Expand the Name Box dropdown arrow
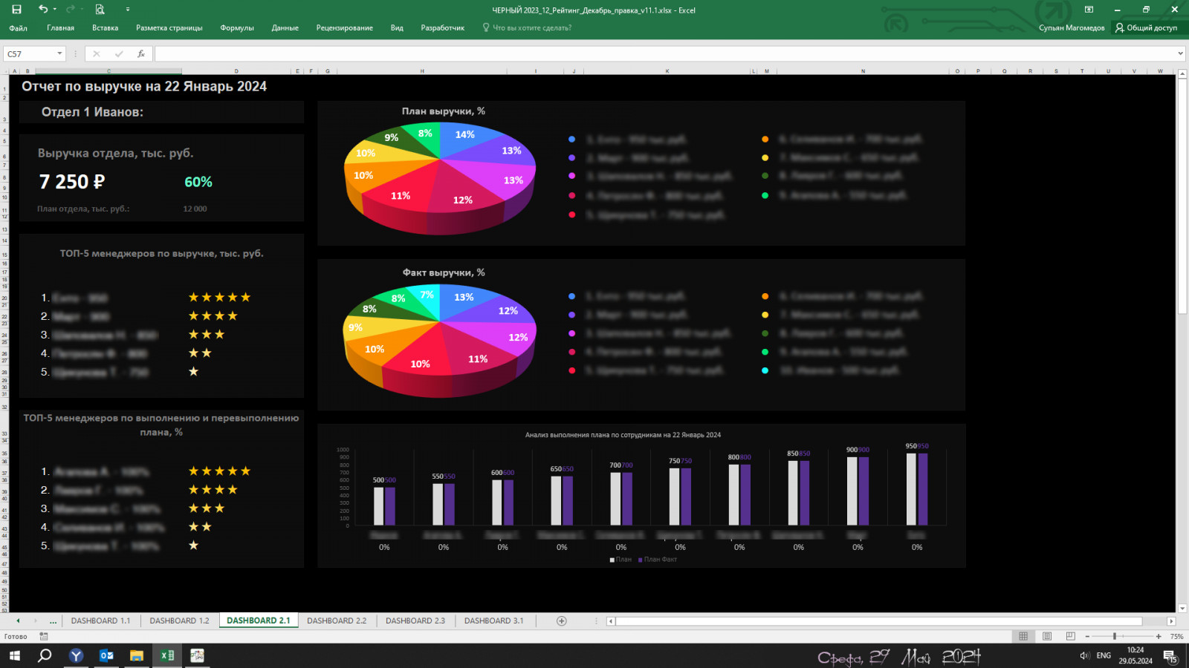This screenshot has height=668, width=1189. [x=59, y=54]
